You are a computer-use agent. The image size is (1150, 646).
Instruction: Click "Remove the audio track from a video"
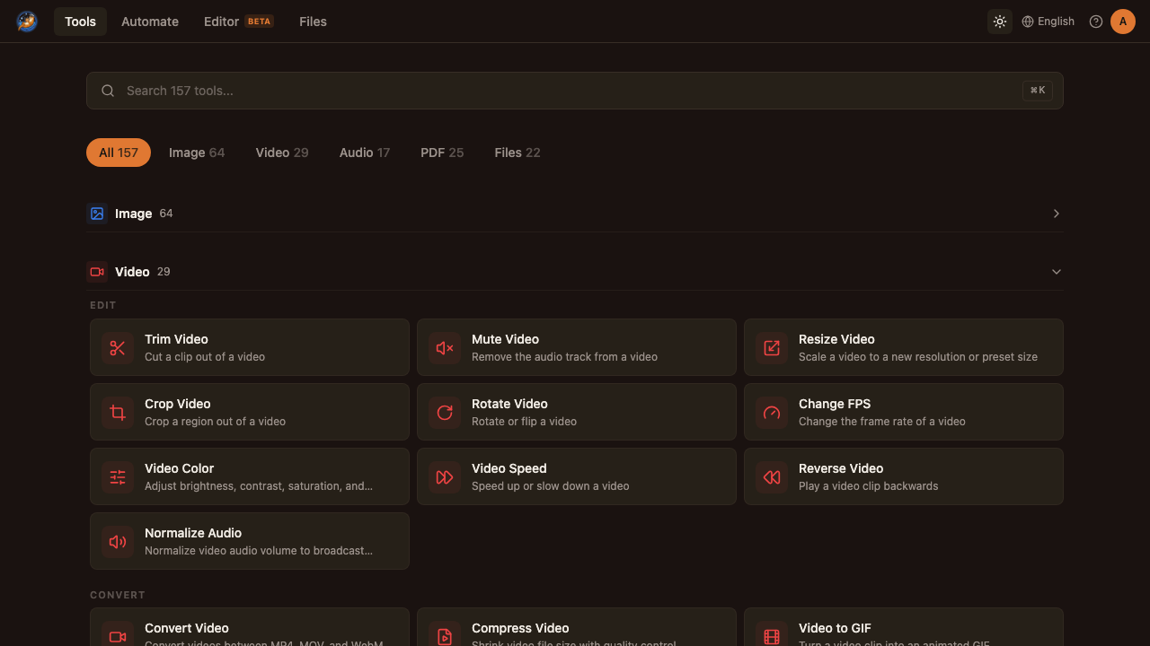[564, 357]
